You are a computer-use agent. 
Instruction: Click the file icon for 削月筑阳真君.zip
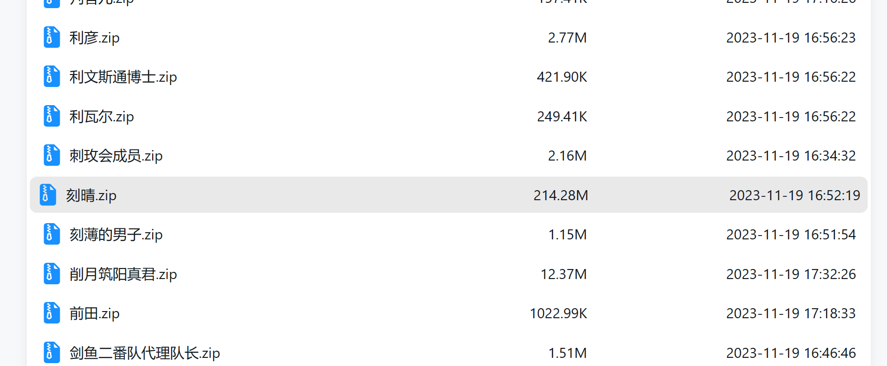[52, 274]
